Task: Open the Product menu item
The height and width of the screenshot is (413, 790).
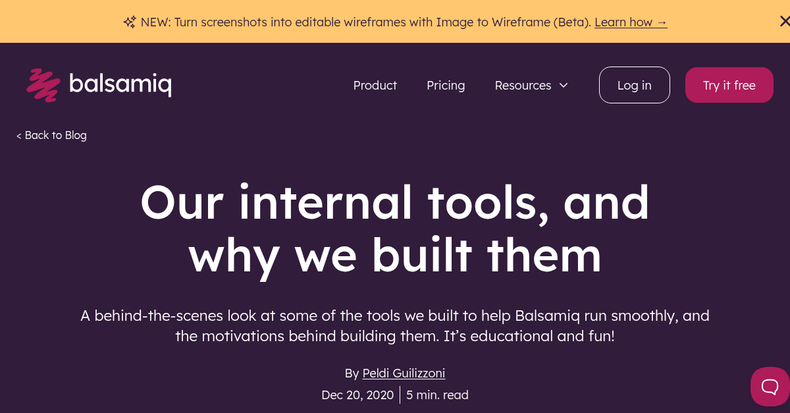Action: pos(375,85)
